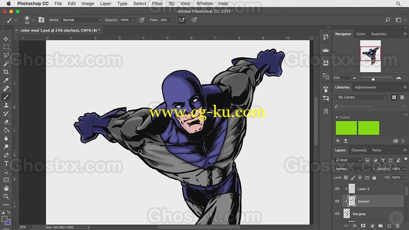Select the Rectangle shape tool
409x230 pixels.
click(6, 180)
